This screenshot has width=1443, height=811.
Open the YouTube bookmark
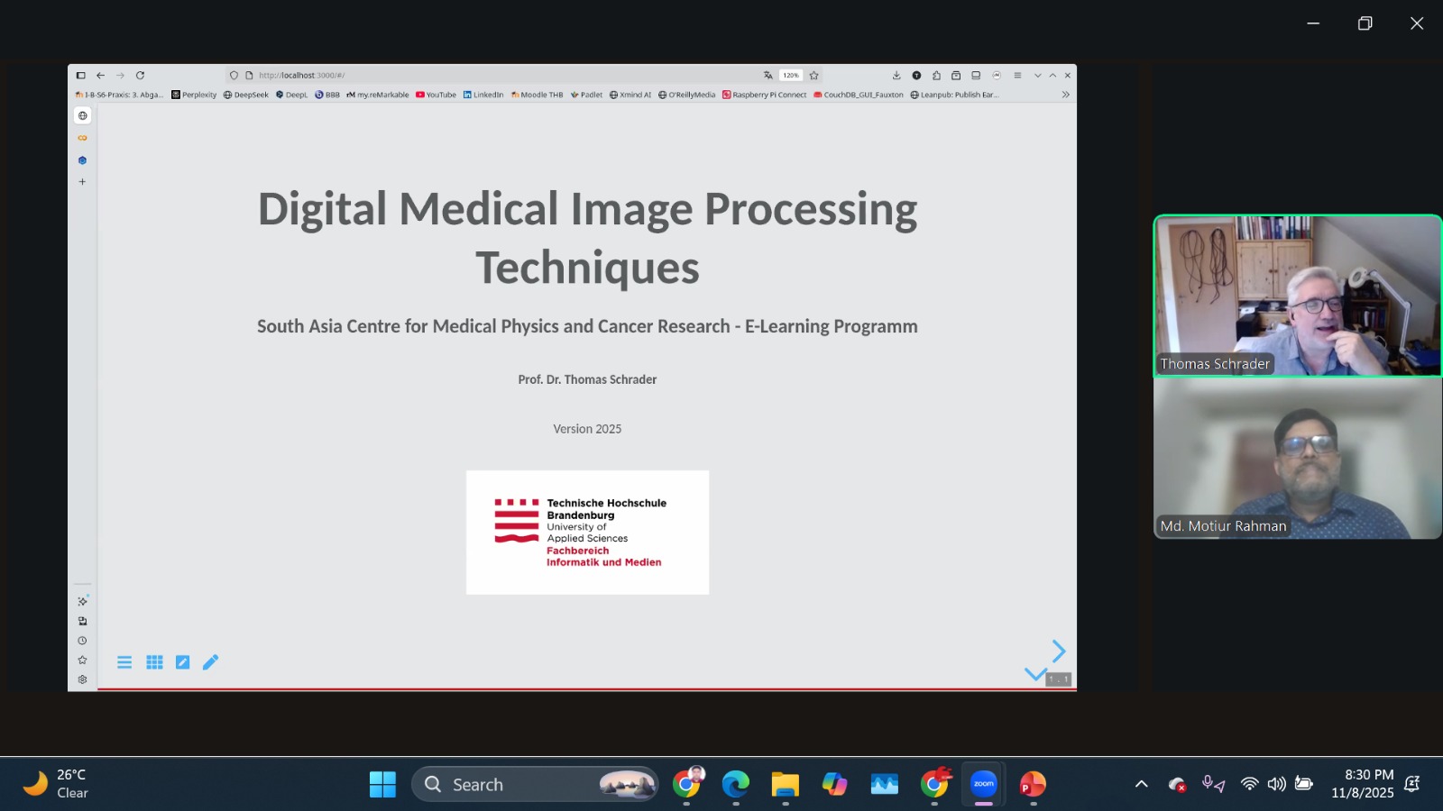[437, 95]
